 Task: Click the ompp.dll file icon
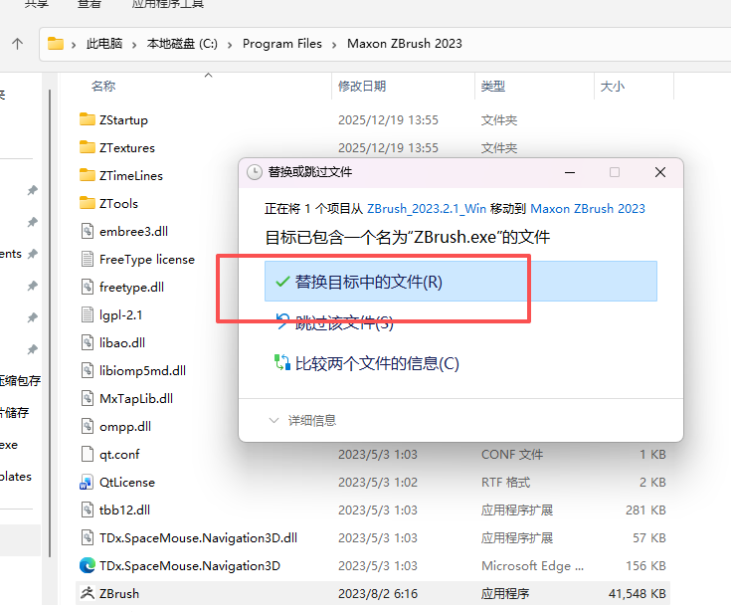[88, 426]
